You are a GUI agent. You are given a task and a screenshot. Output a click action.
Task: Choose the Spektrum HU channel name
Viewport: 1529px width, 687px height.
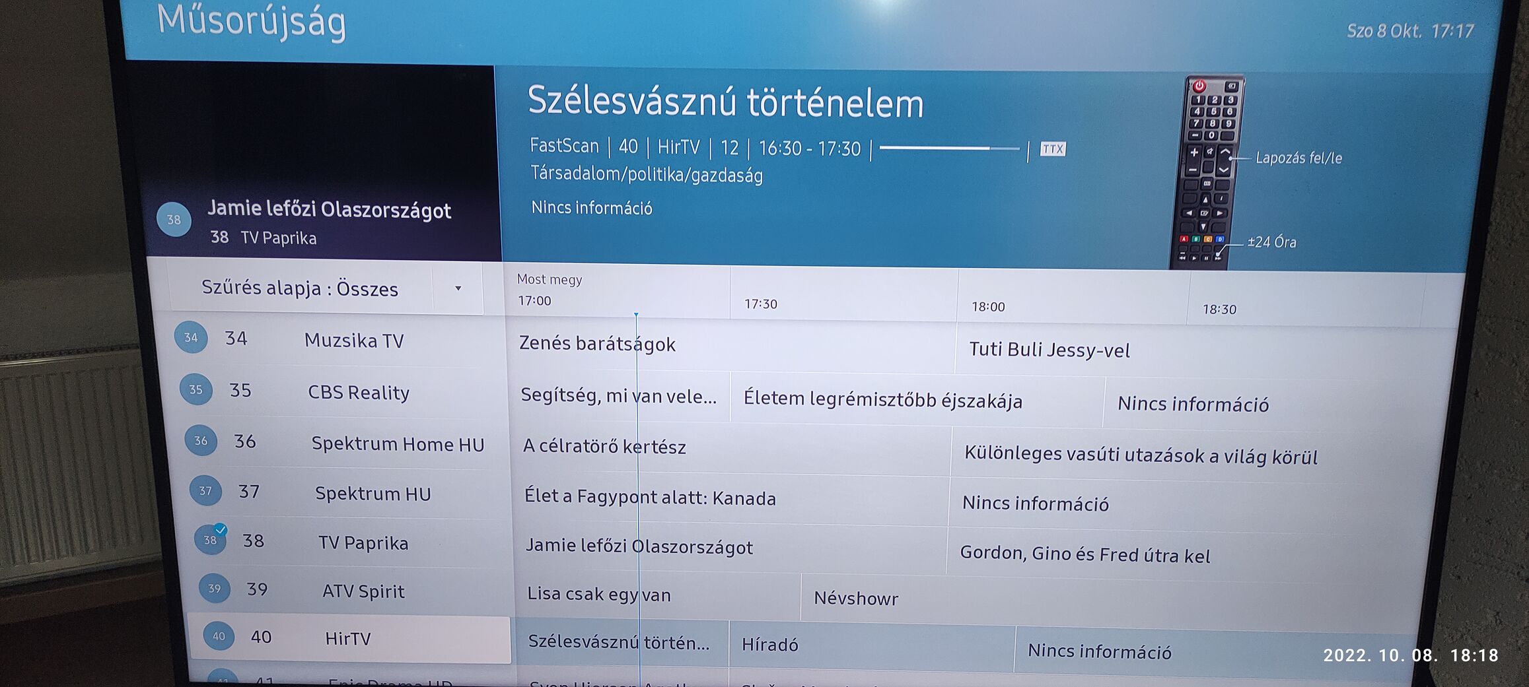click(373, 494)
